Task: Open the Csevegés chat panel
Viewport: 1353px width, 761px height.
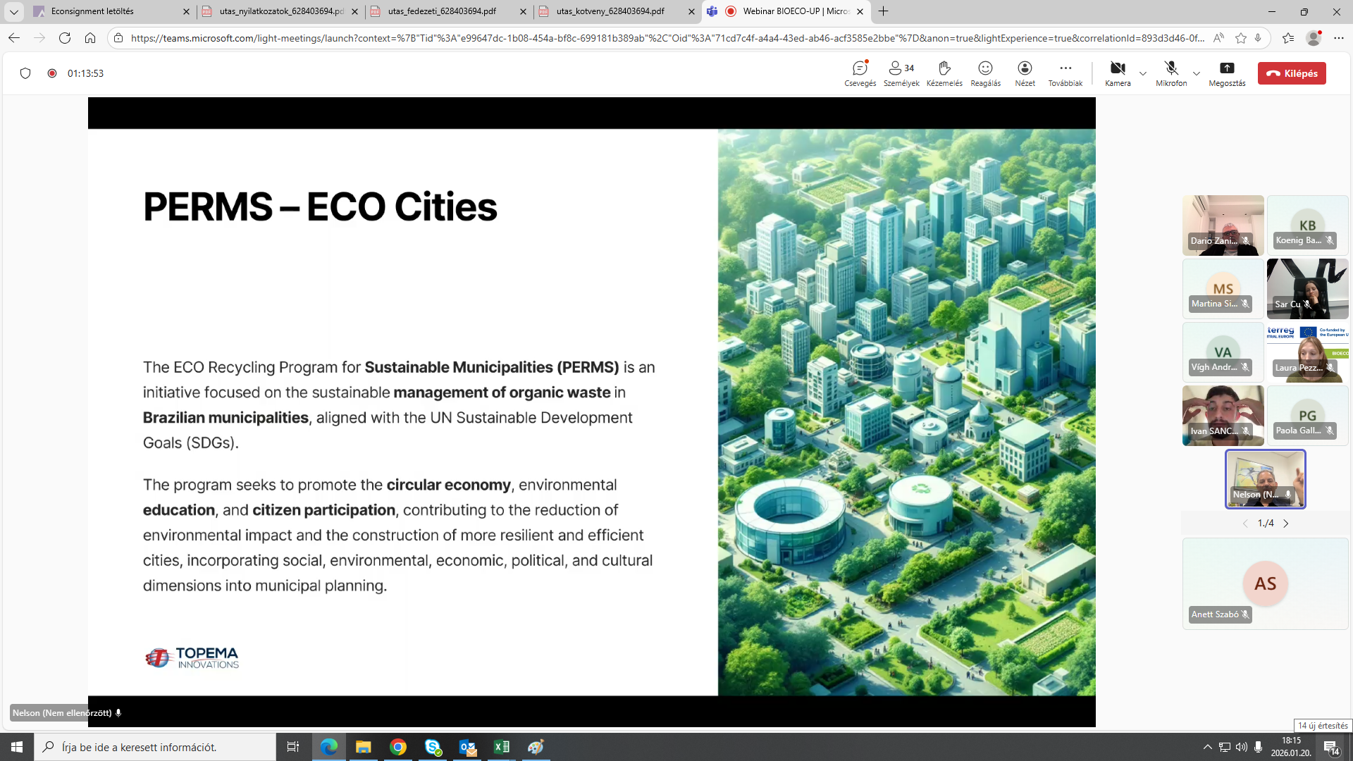Action: [x=860, y=69]
